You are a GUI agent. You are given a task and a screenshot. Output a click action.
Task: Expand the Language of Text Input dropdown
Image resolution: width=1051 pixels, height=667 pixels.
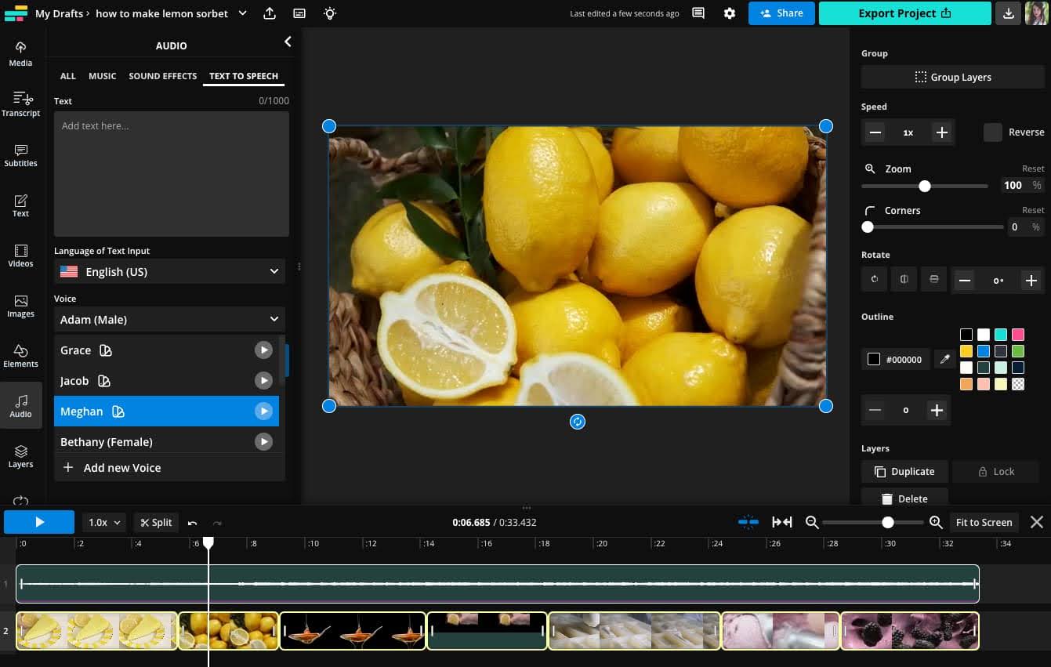point(169,272)
